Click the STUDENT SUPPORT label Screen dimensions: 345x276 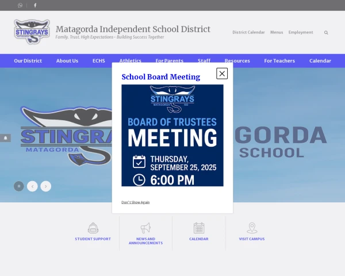pos(93,239)
